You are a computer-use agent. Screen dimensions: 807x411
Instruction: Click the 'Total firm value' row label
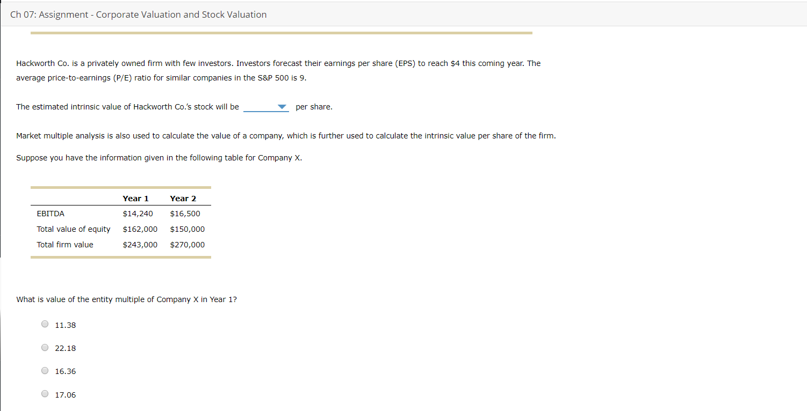[64, 244]
